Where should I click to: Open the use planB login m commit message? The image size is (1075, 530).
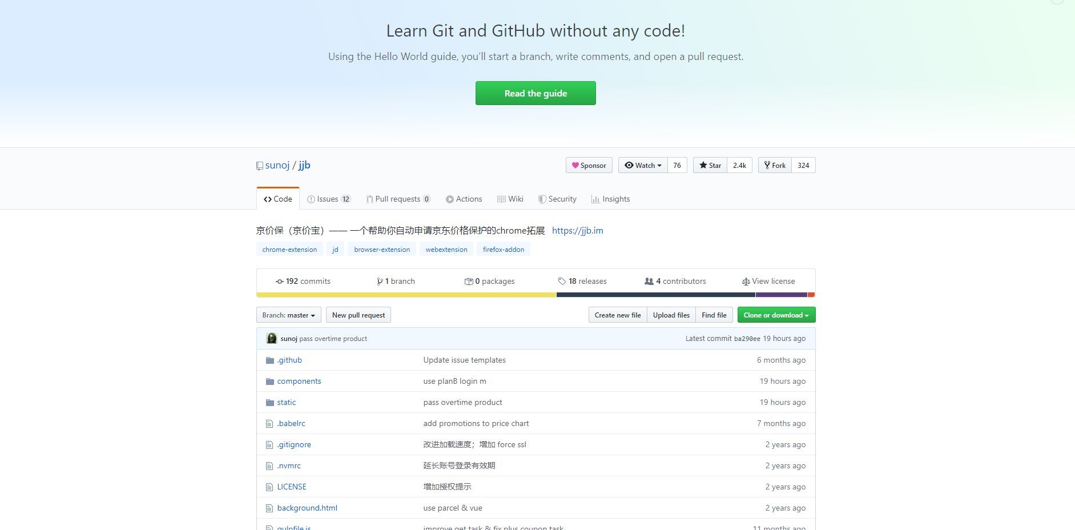tap(455, 381)
